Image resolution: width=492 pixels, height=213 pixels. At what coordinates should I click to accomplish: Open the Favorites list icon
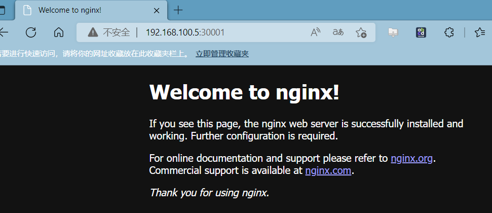480,32
